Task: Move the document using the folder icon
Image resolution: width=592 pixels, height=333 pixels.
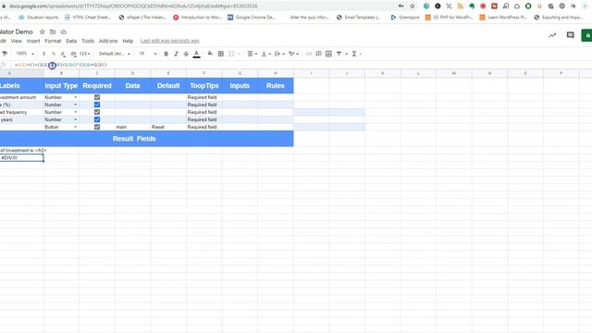Action: coord(53,32)
